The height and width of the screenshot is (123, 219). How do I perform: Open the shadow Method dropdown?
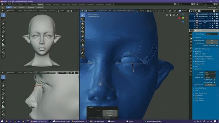coord(210,72)
